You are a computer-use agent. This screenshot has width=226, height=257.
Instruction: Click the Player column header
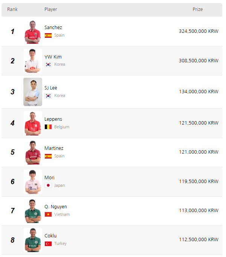point(51,9)
